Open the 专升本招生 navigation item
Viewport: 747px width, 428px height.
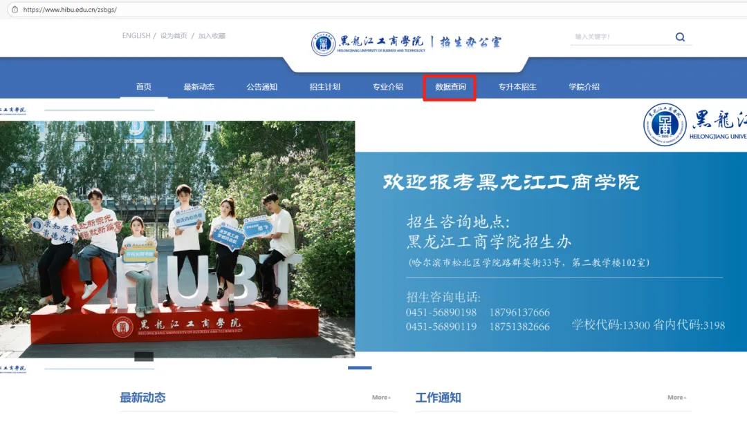(x=517, y=87)
